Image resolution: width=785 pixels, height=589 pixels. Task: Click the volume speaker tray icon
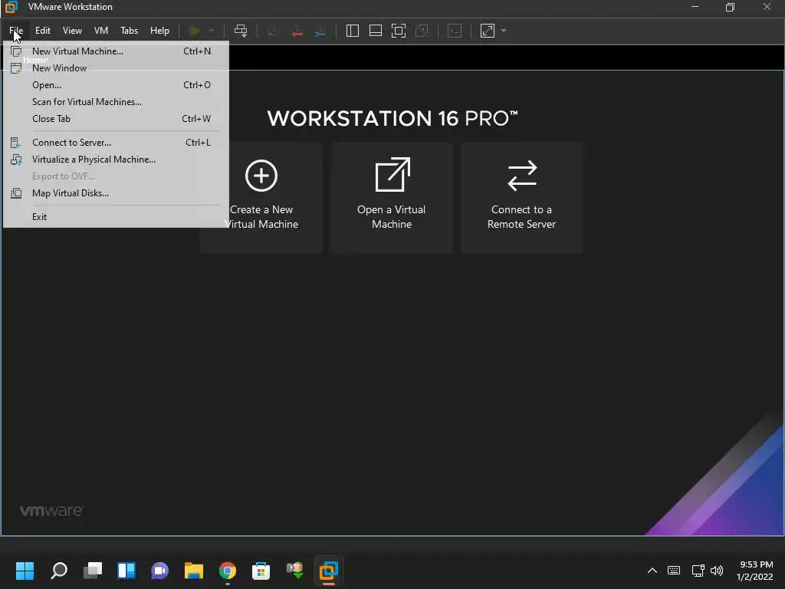point(717,571)
